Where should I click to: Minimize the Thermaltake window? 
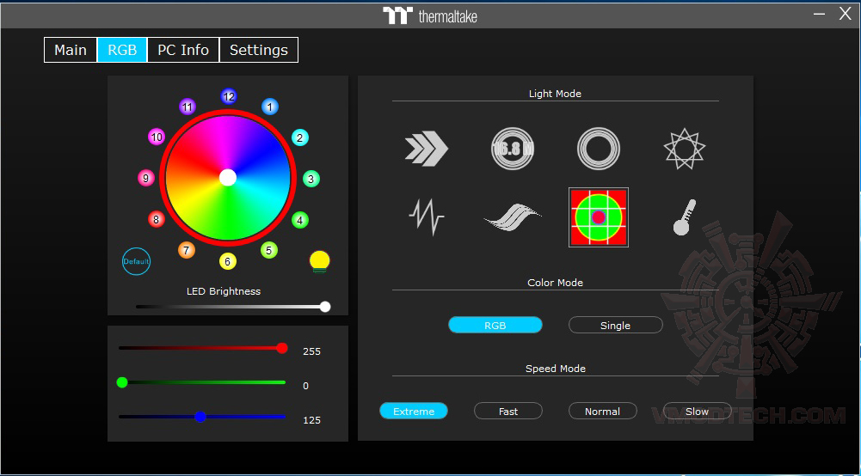819,15
